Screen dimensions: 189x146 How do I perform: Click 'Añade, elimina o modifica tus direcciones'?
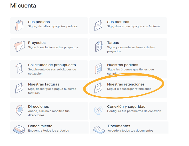coord(49,113)
